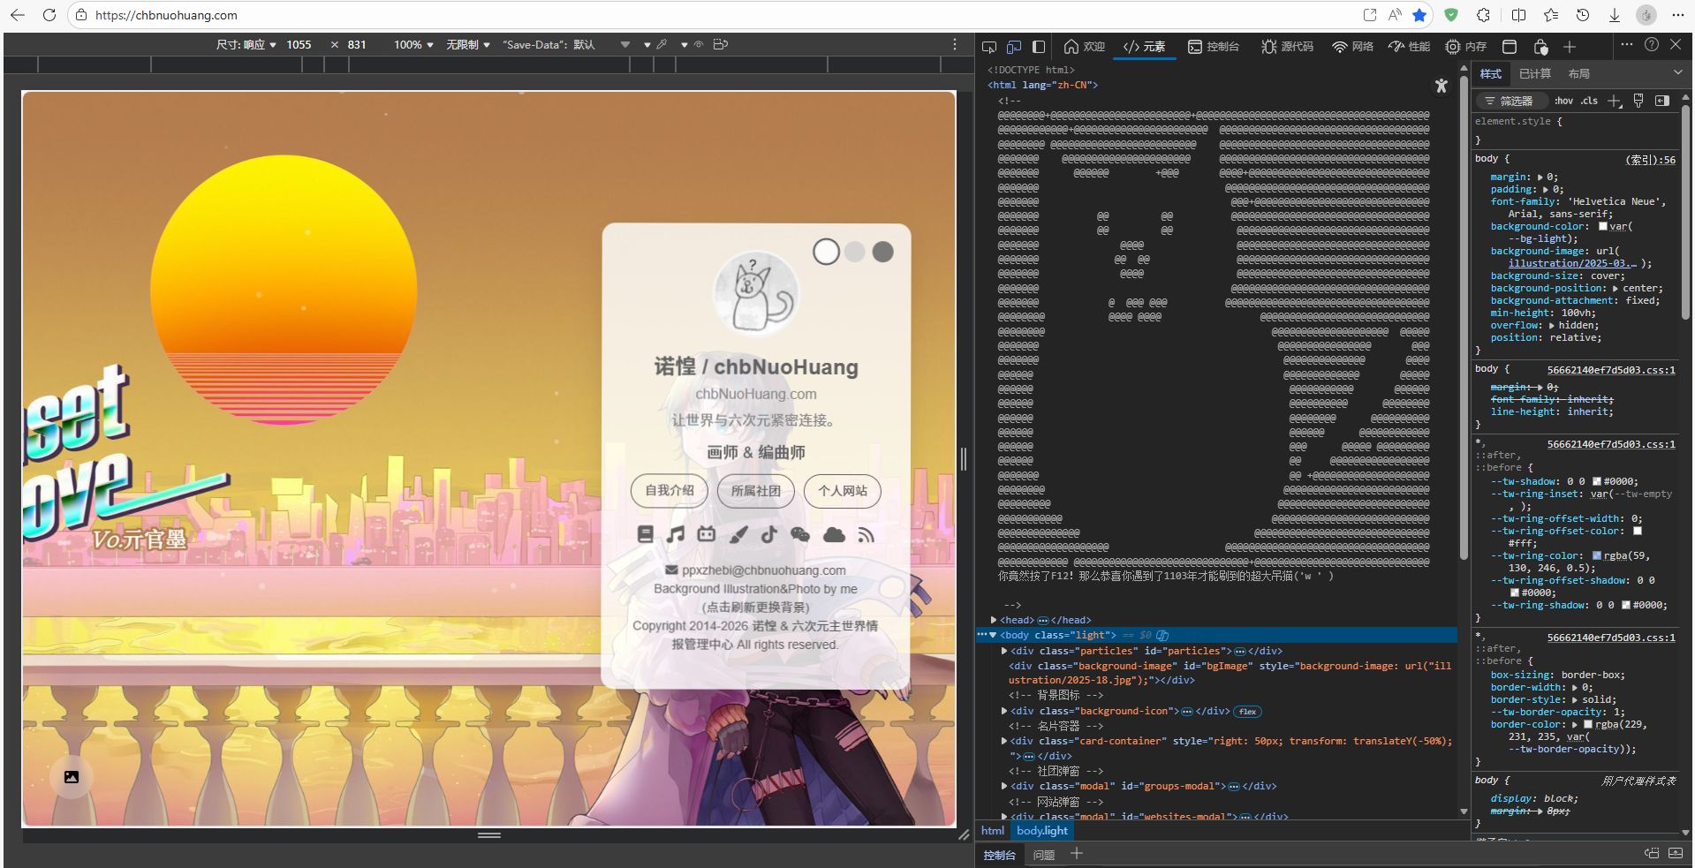Activate the inspect element picker in DevTools
The height and width of the screenshot is (868, 1695).
tap(989, 47)
